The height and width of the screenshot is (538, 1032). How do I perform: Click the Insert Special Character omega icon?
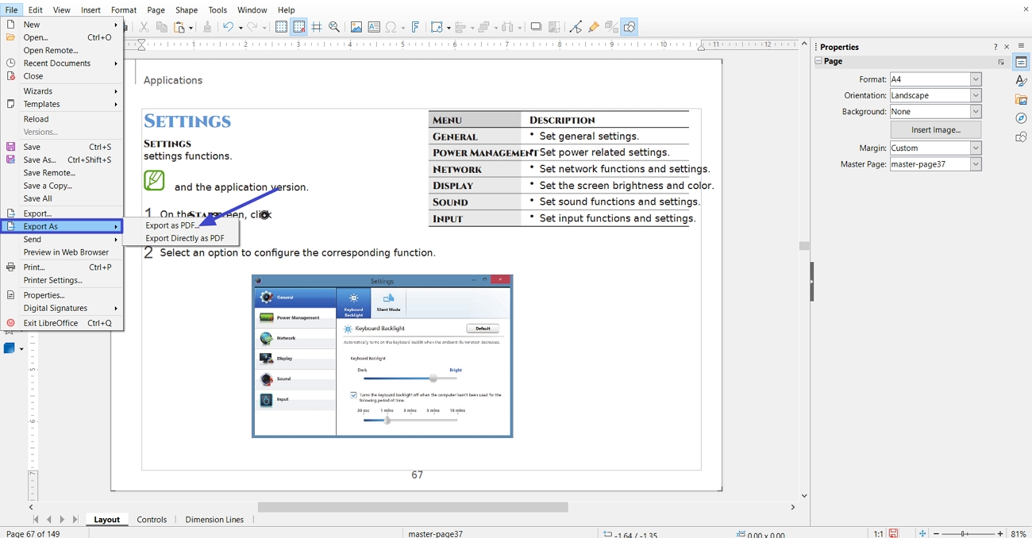tap(391, 27)
